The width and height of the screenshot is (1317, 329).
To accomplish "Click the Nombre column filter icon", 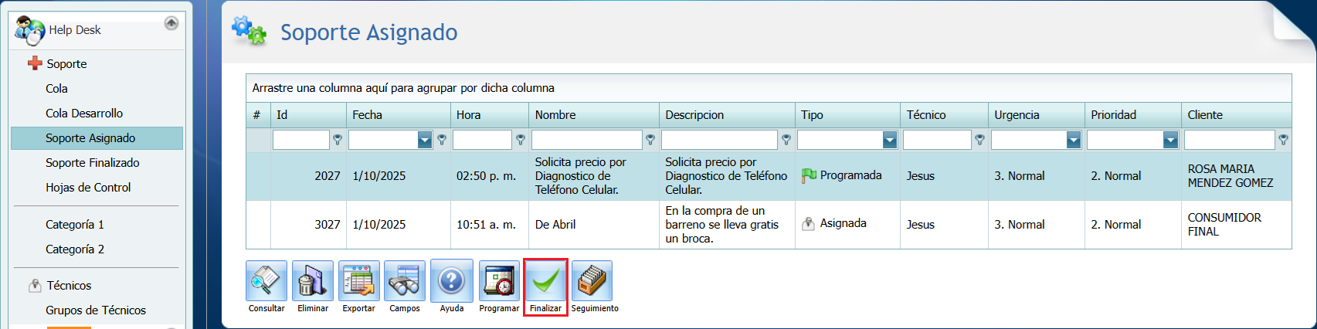I will click(x=650, y=140).
